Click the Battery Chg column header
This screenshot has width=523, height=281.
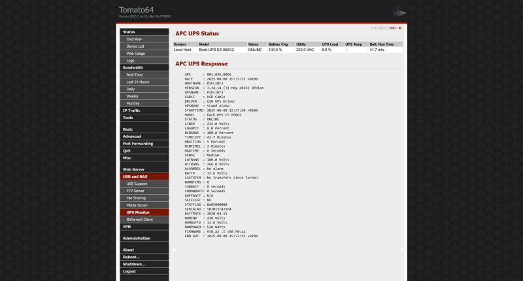(282, 44)
